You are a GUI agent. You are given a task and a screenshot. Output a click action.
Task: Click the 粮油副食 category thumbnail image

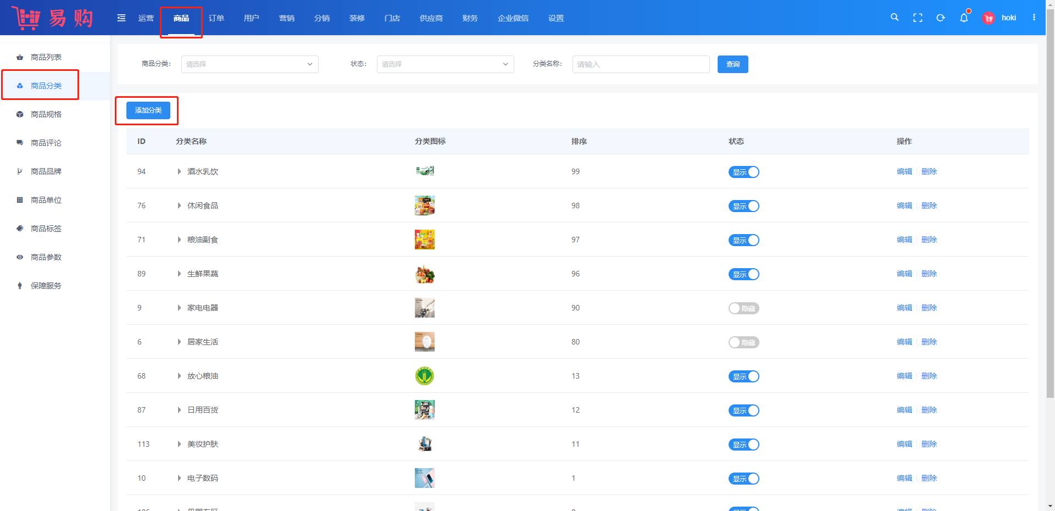(x=424, y=240)
